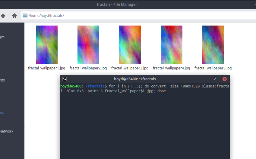
Task: Go up to the parent folder
Action: click(x=3, y=16)
